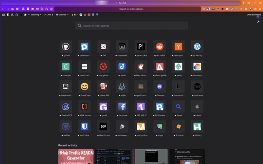Open the icloud shortcut tile
The image size is (263, 164).
(197, 107)
